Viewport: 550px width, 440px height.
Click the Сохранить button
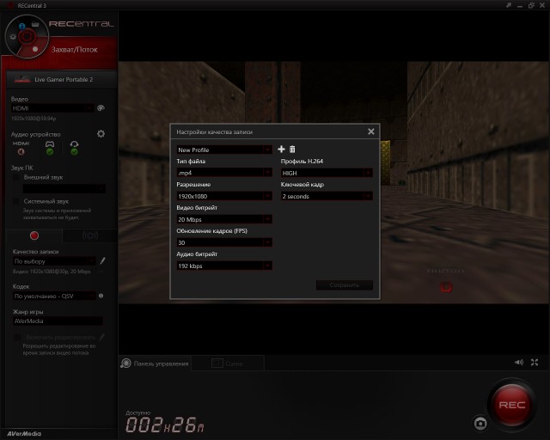coord(344,284)
